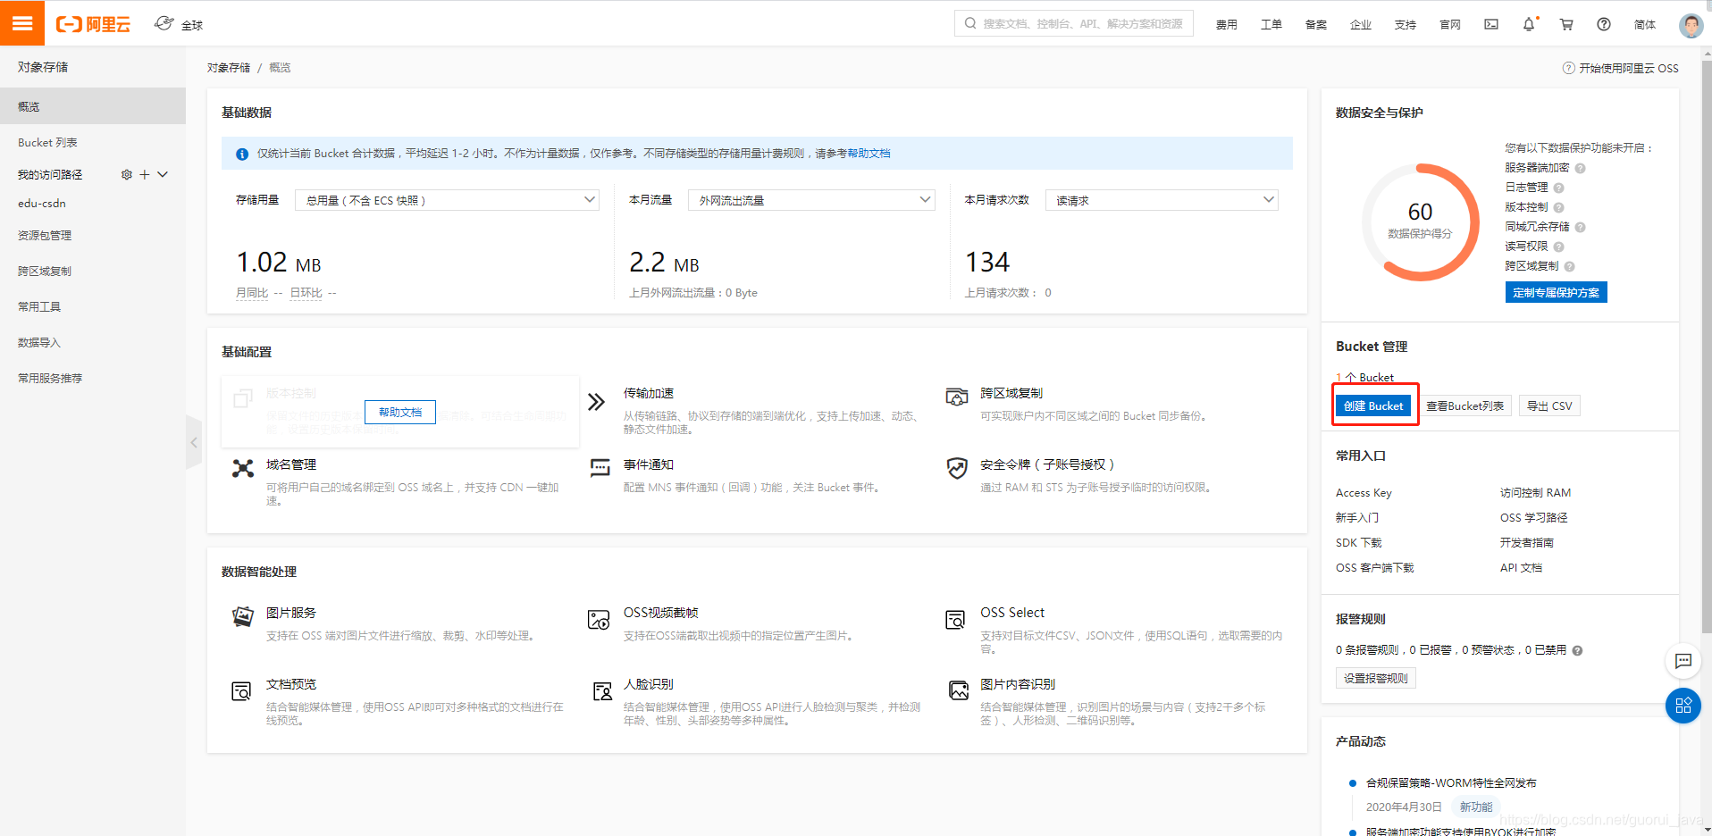Open the global region selector icon
Image resolution: width=1712 pixels, height=836 pixels.
(x=164, y=23)
